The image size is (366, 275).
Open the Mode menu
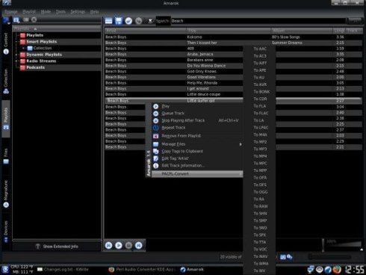(46, 12)
